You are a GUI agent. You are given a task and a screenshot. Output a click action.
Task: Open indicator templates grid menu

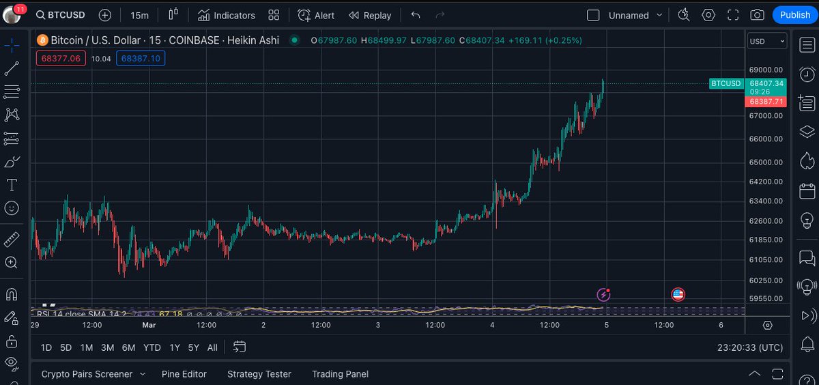[x=274, y=15]
